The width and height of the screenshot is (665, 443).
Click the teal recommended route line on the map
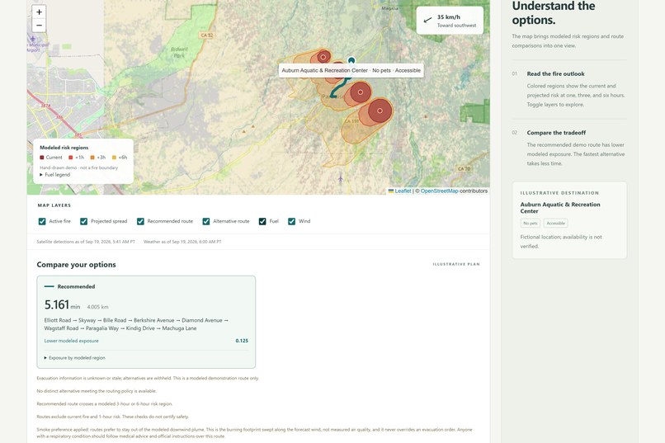(x=337, y=90)
